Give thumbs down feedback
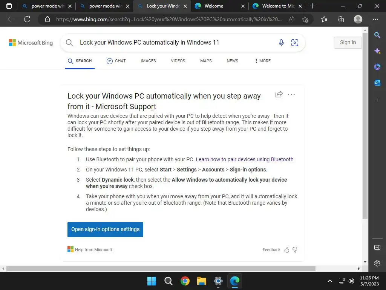This screenshot has width=386, height=290. [295, 250]
